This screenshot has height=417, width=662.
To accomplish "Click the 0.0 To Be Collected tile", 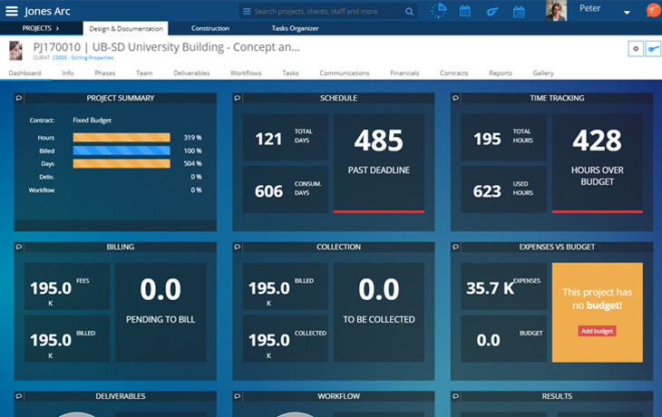I will 379,313.
